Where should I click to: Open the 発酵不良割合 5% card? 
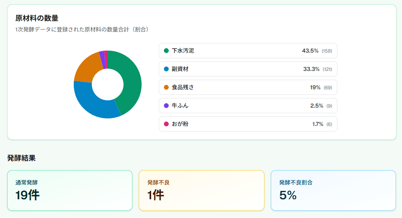tap(333, 191)
